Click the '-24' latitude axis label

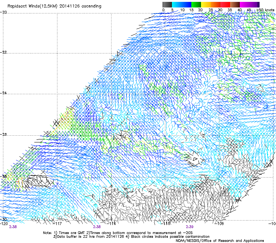[3, 93]
